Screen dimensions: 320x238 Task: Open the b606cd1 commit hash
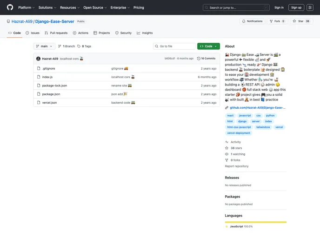pos(170,59)
